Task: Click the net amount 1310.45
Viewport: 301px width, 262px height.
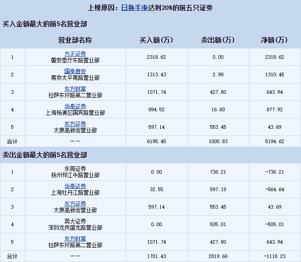Action: (274, 74)
